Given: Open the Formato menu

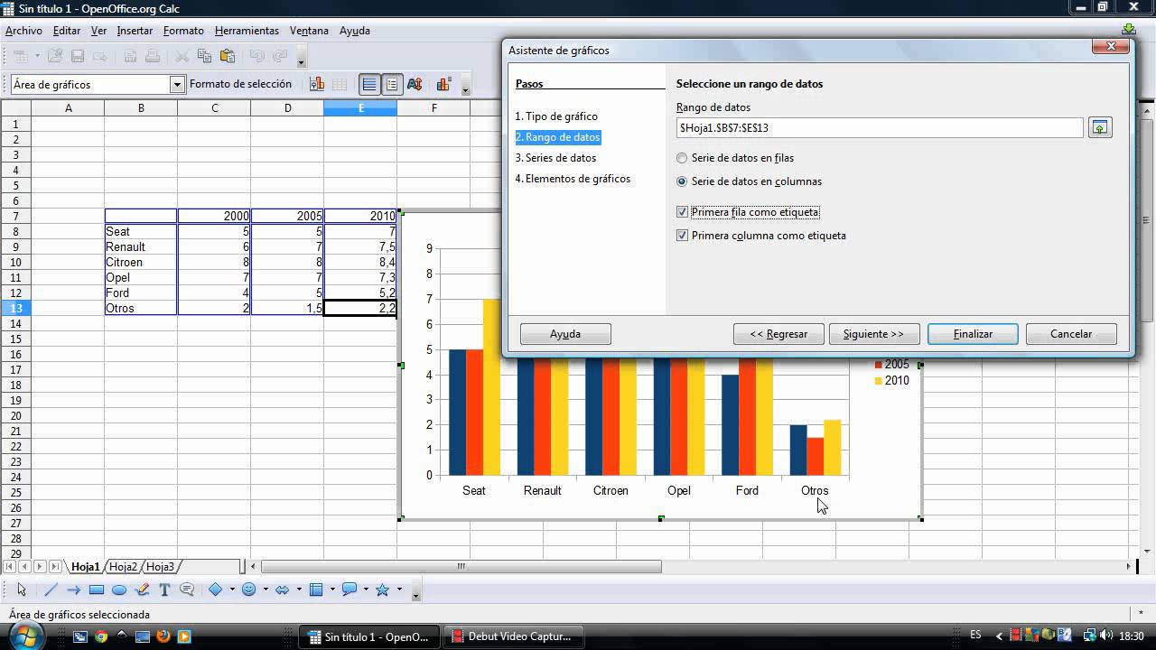Looking at the screenshot, I should pos(183,31).
